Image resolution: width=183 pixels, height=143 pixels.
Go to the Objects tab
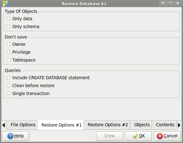tap(141, 125)
